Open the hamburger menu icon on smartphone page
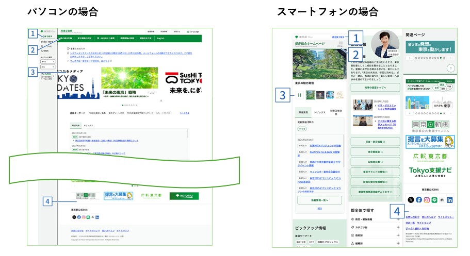The height and width of the screenshot is (256, 470). (341, 43)
